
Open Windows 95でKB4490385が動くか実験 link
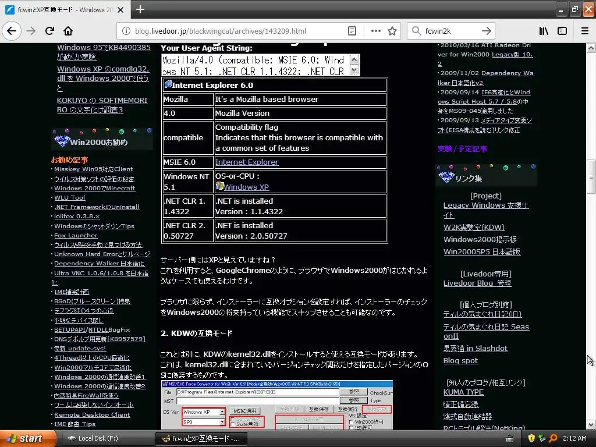click(x=104, y=52)
